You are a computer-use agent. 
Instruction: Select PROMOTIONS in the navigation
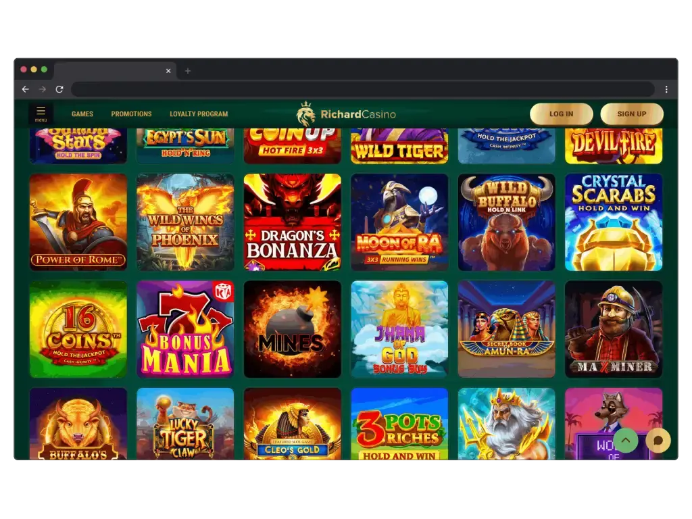click(x=131, y=114)
